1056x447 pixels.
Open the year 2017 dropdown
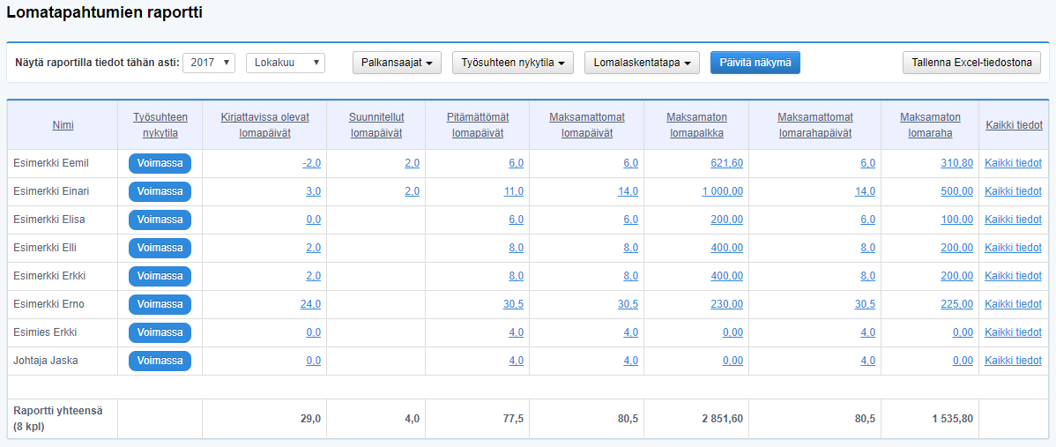tap(209, 63)
